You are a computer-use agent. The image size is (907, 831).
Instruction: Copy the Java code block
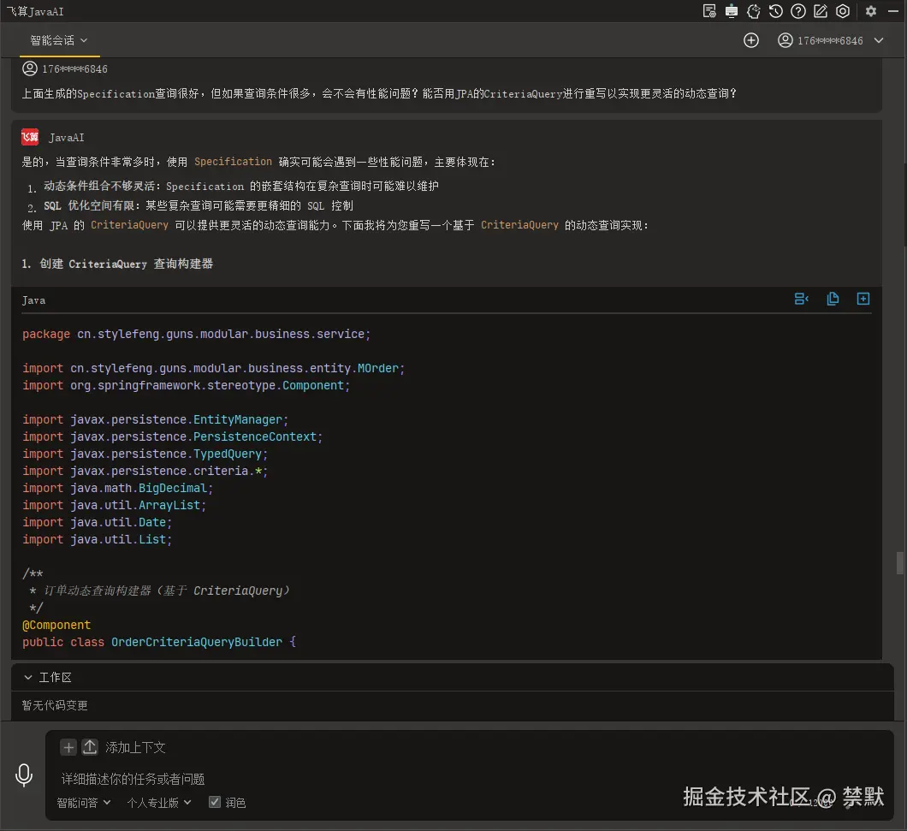click(833, 299)
